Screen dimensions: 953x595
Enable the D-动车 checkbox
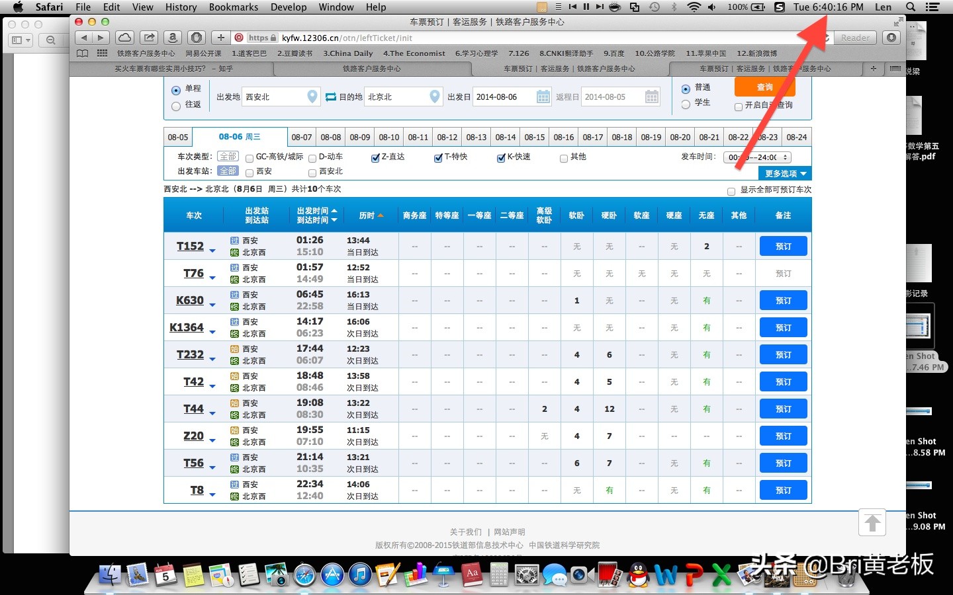[x=312, y=158]
